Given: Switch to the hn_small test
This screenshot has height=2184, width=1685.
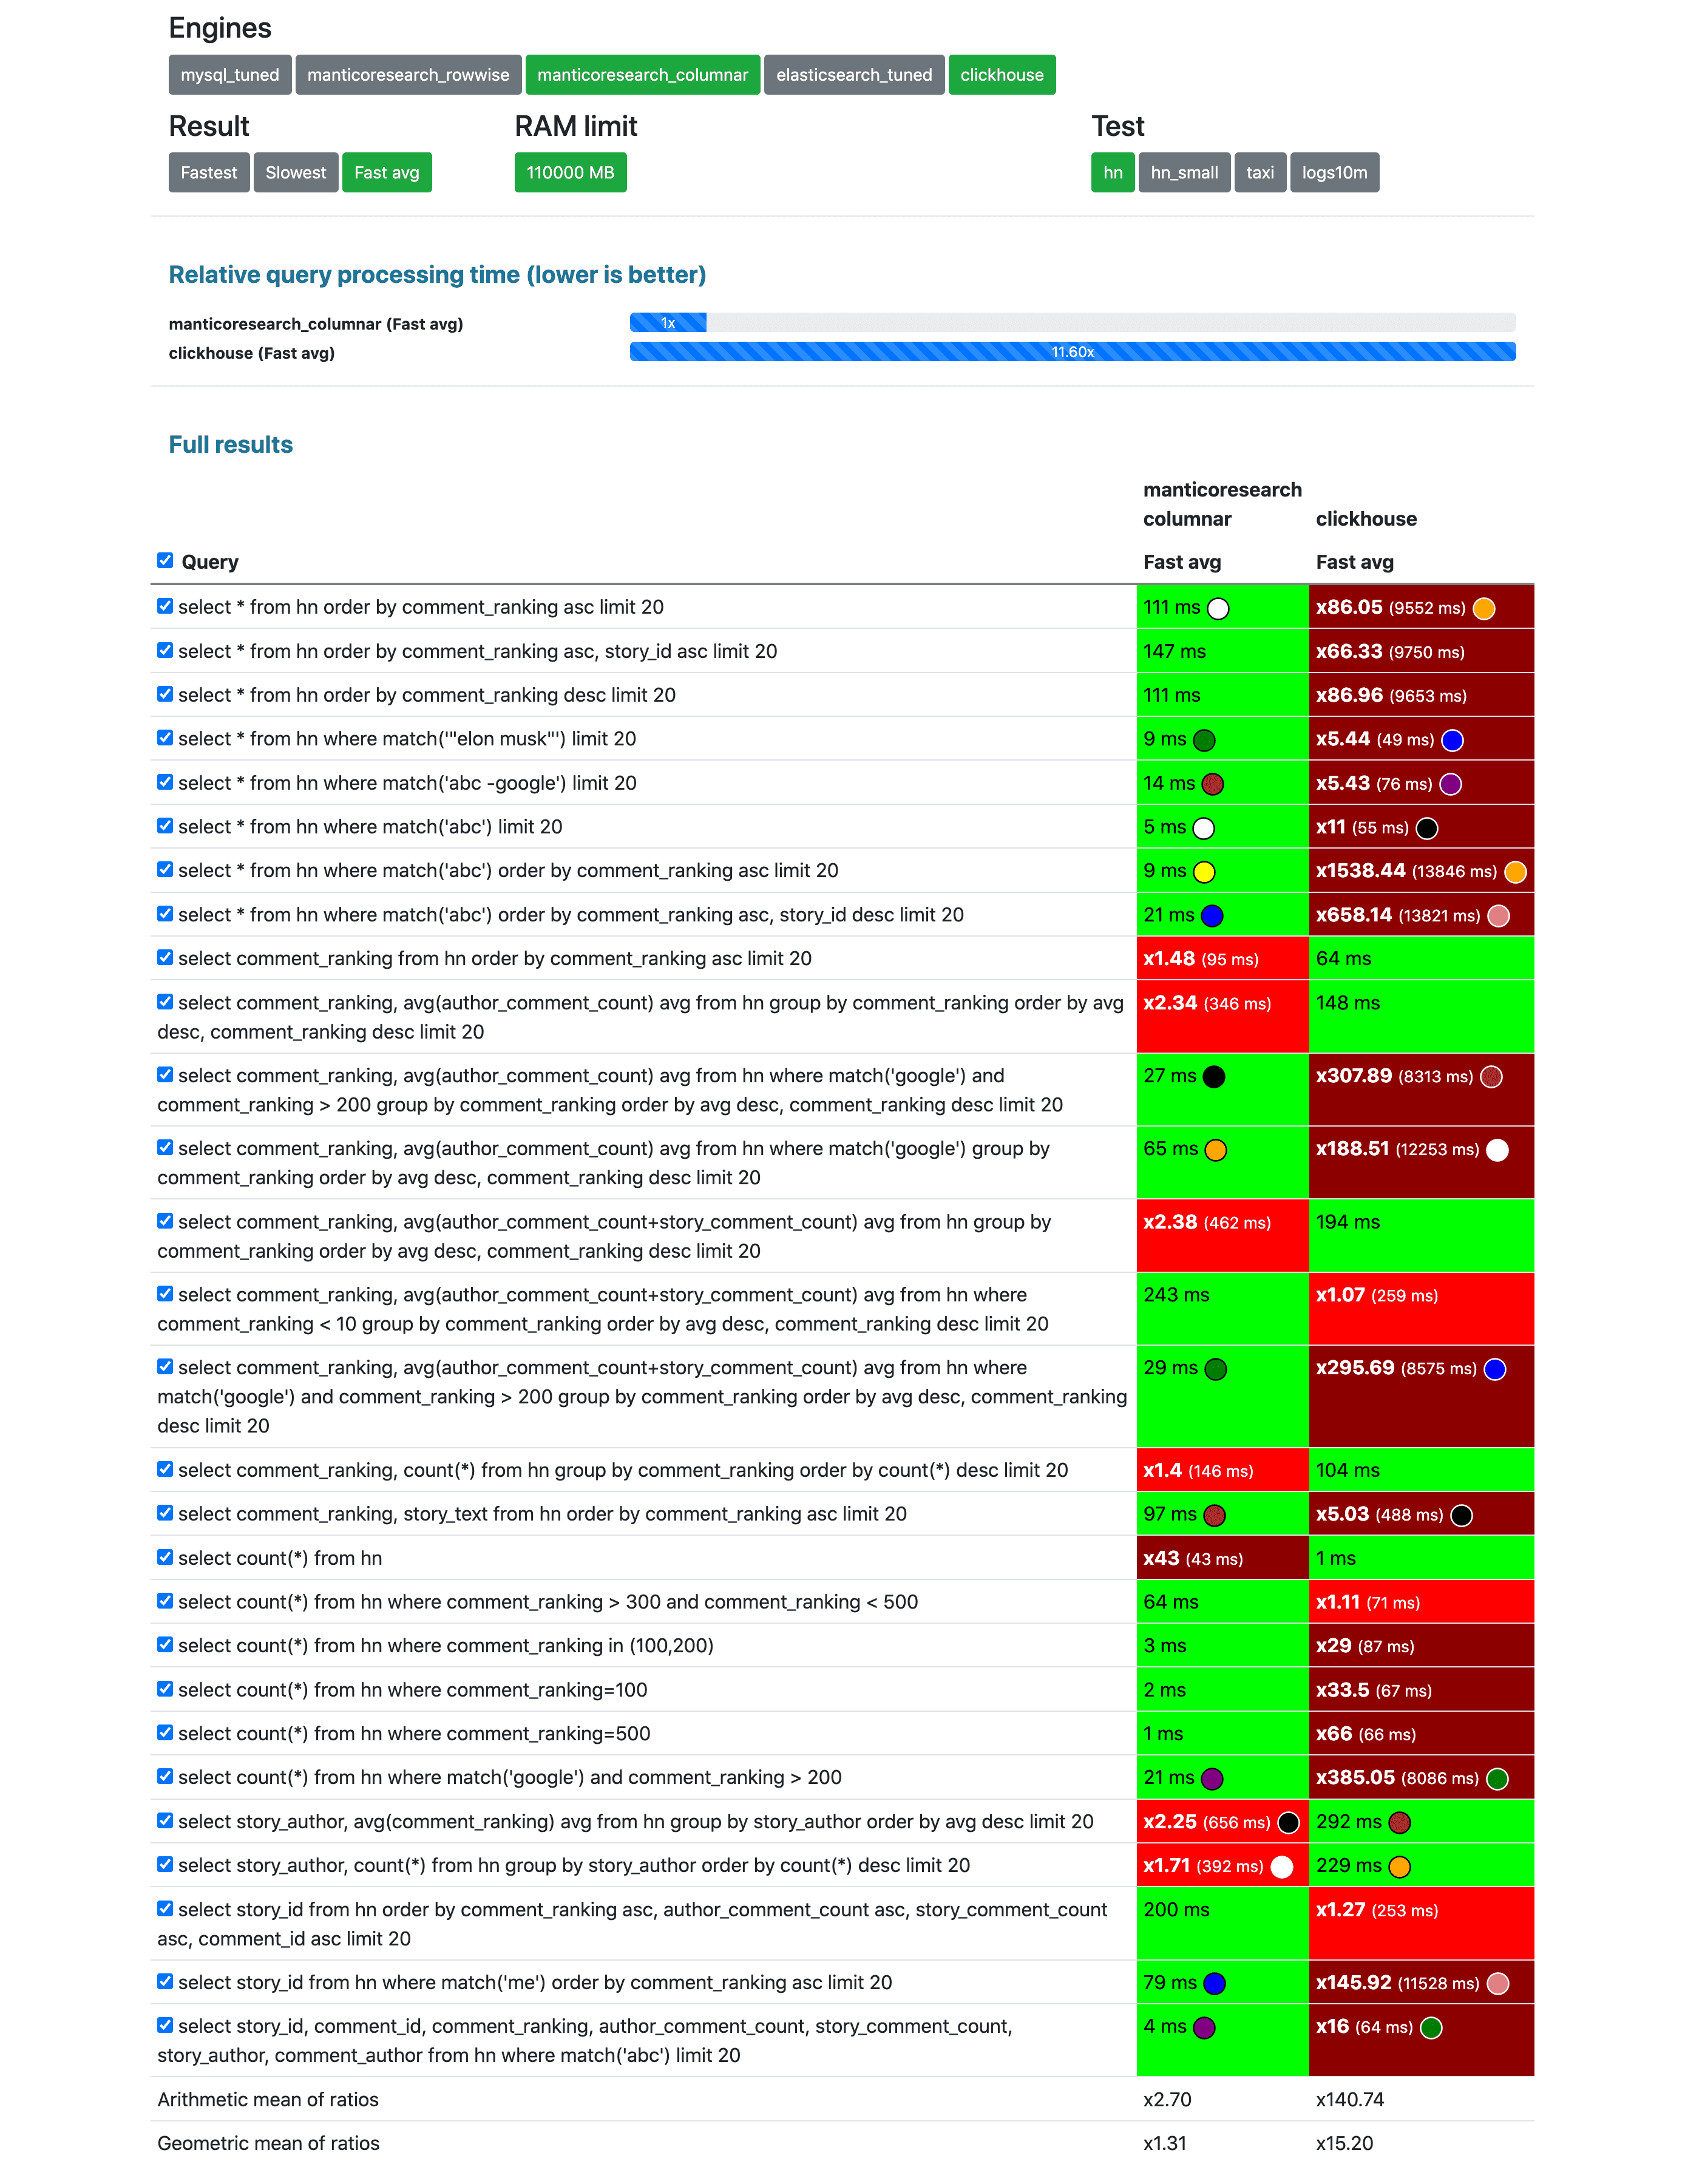Looking at the screenshot, I should (x=1184, y=173).
